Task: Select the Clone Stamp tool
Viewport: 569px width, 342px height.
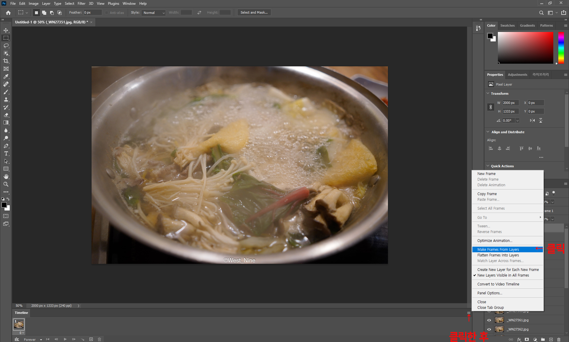Action: [6, 99]
